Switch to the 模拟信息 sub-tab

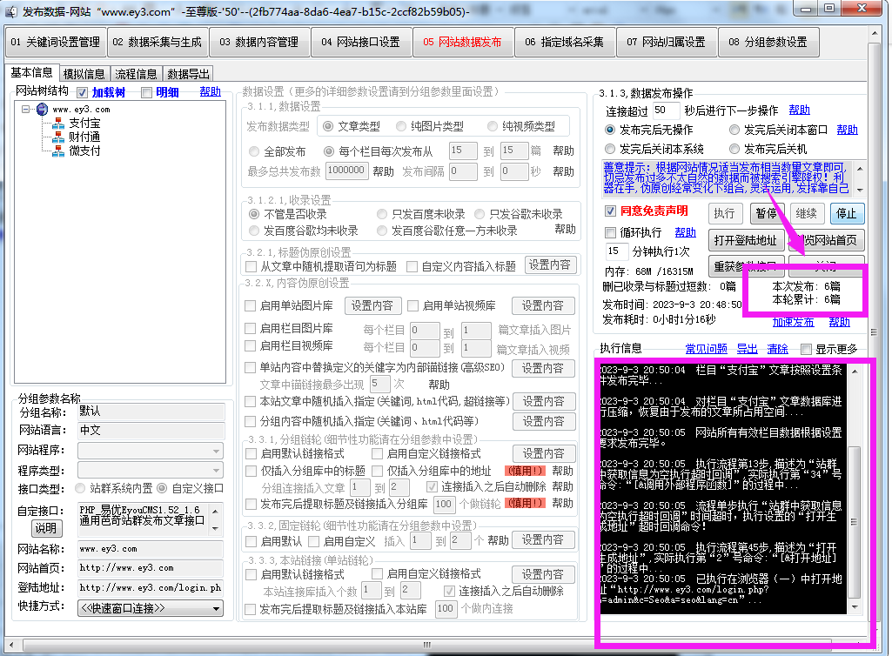click(x=84, y=74)
